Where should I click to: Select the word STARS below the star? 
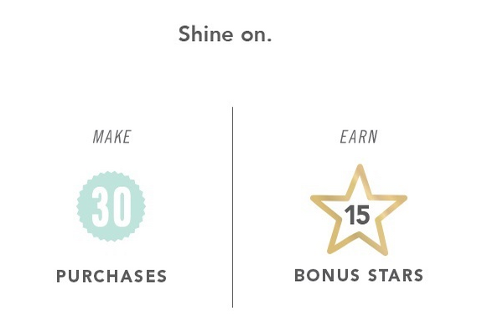396,275
